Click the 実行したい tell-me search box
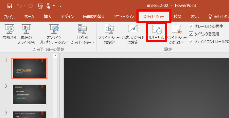 point(218,17)
